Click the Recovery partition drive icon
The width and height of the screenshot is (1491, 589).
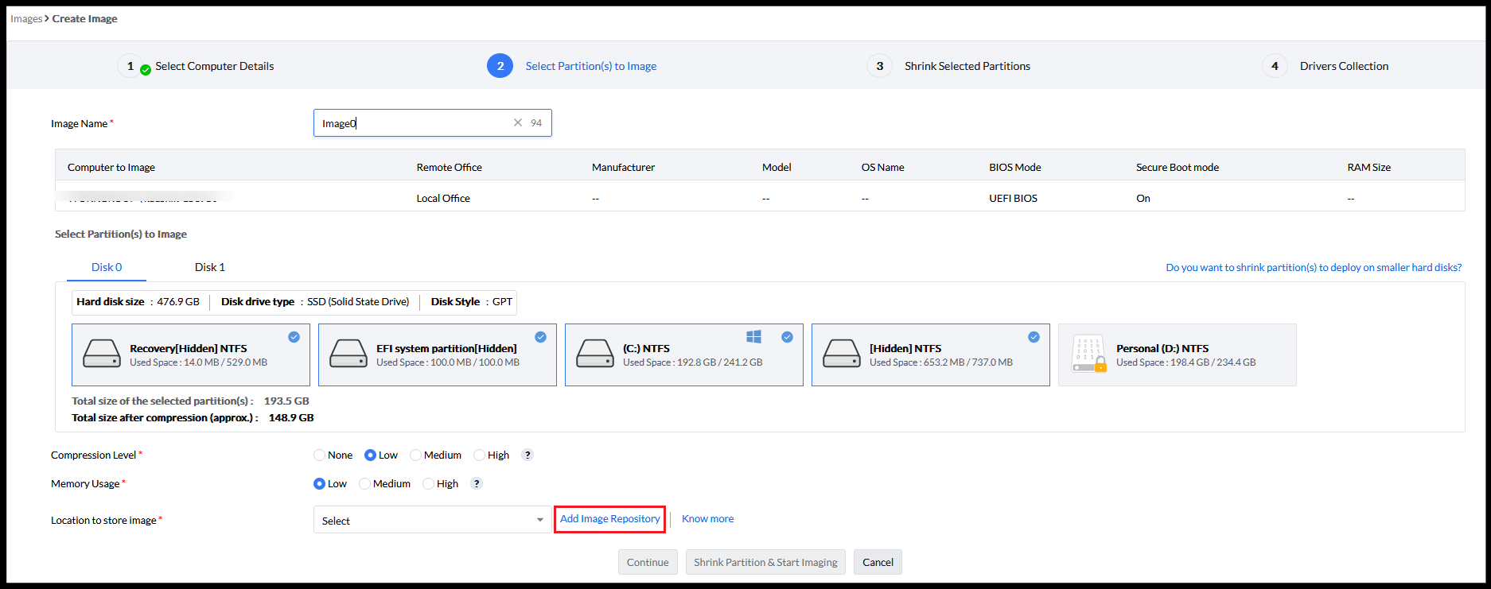tap(102, 354)
